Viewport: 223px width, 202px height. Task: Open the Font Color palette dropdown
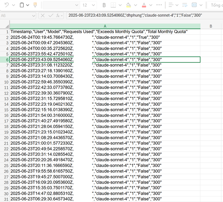(x=151, y=5)
